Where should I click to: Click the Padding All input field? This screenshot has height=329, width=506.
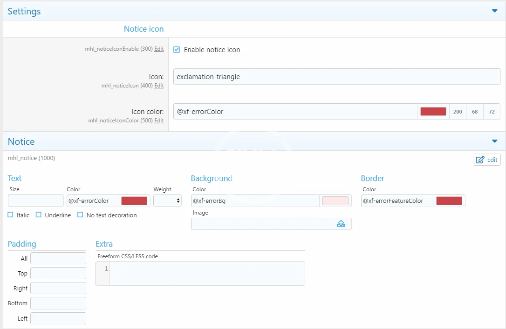click(x=58, y=258)
